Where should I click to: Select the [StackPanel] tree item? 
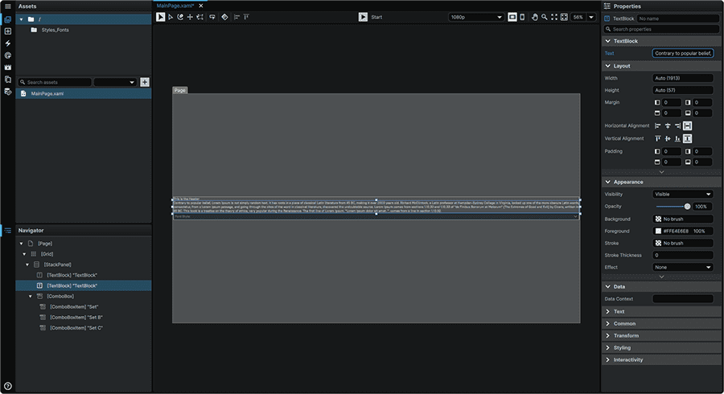coord(57,265)
